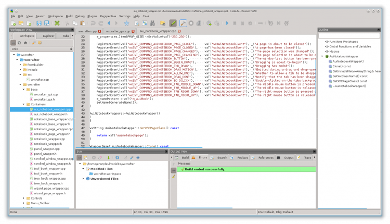This screenshot has width=390, height=224.
Task: Close the Outline panel
Action: click(x=379, y=30)
